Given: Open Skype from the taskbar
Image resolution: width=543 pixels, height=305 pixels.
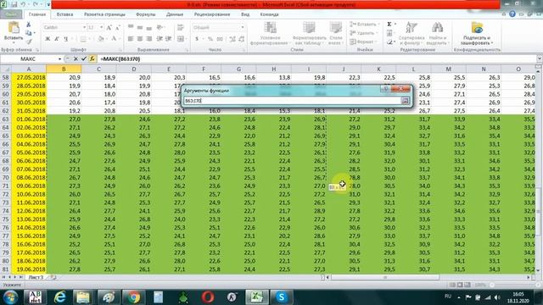Looking at the screenshot, I should (x=281, y=297).
